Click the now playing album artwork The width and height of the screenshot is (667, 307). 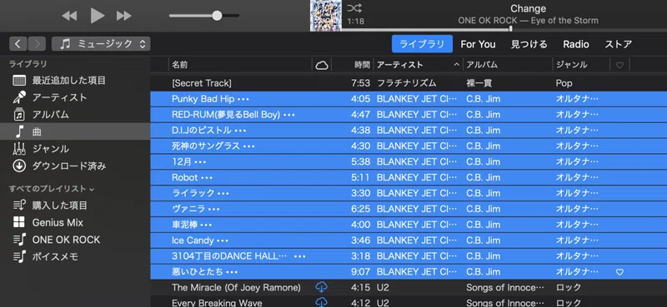click(x=326, y=15)
